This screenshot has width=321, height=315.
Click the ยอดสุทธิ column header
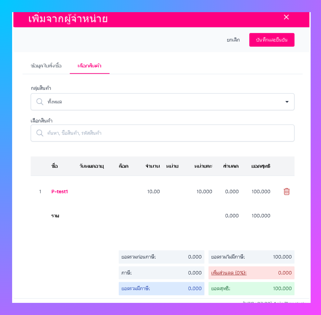click(261, 166)
